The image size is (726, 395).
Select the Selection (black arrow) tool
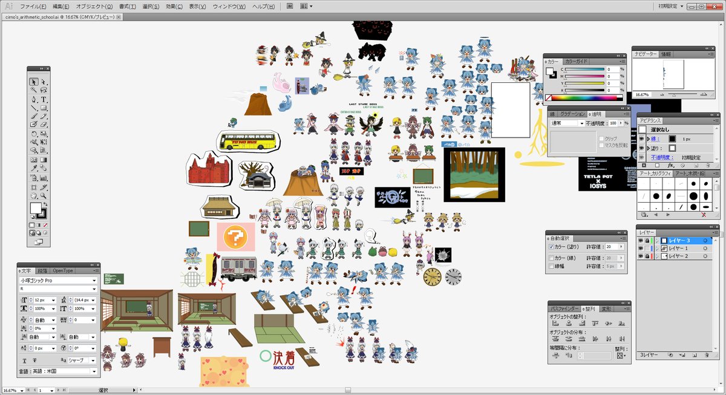click(x=34, y=82)
